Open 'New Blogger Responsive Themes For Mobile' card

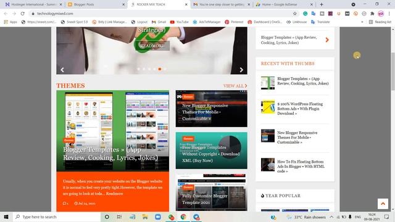pos(211,109)
